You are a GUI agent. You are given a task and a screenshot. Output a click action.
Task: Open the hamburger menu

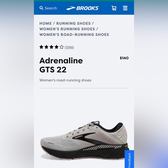125,8
